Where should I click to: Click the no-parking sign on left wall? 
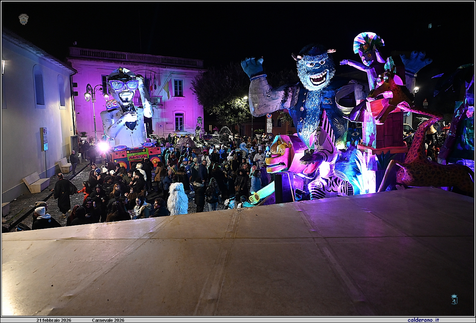(45, 139)
